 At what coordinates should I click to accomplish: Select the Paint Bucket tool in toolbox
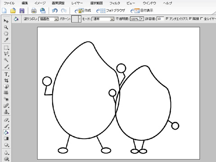pyautogui.click(x=6, y=132)
